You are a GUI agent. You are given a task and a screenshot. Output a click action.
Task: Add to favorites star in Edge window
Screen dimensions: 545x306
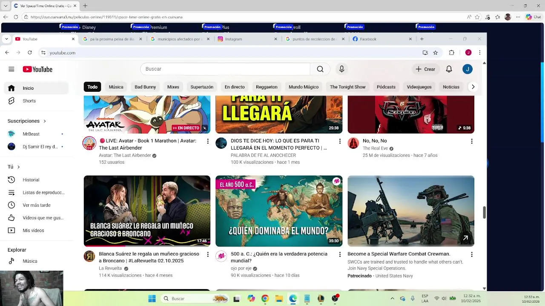pos(477,17)
